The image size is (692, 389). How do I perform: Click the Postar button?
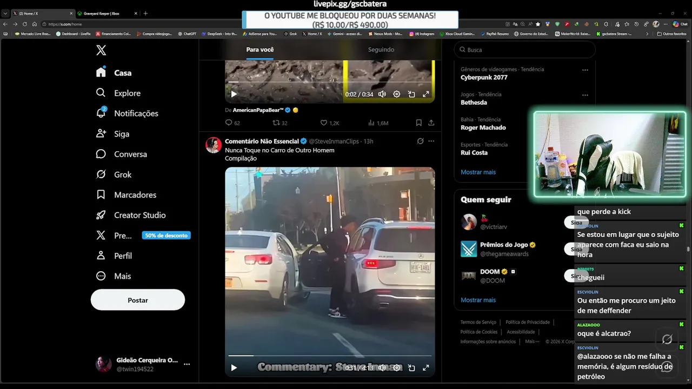pyautogui.click(x=138, y=300)
